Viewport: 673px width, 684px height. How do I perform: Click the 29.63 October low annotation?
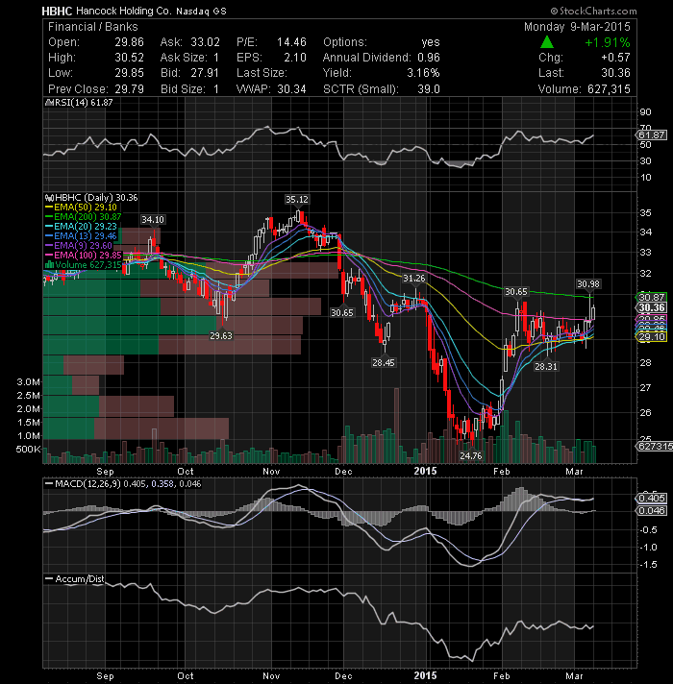pyautogui.click(x=221, y=335)
